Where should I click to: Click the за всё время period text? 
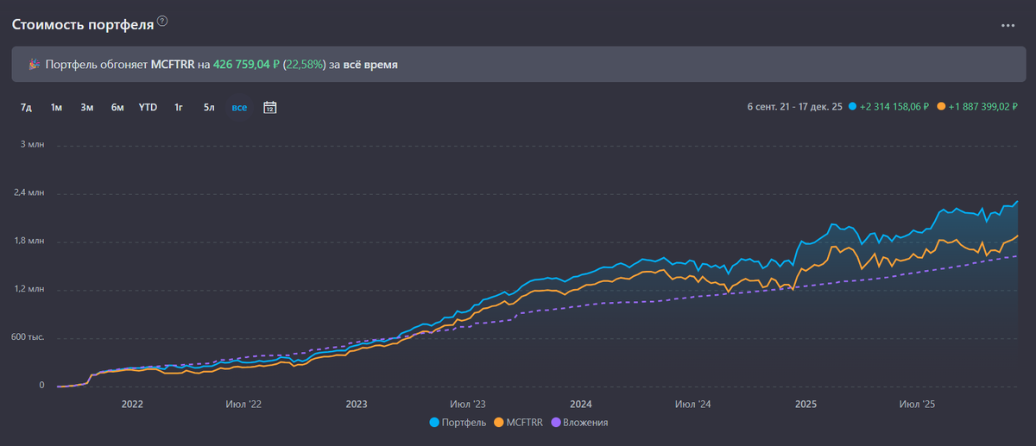click(x=370, y=65)
